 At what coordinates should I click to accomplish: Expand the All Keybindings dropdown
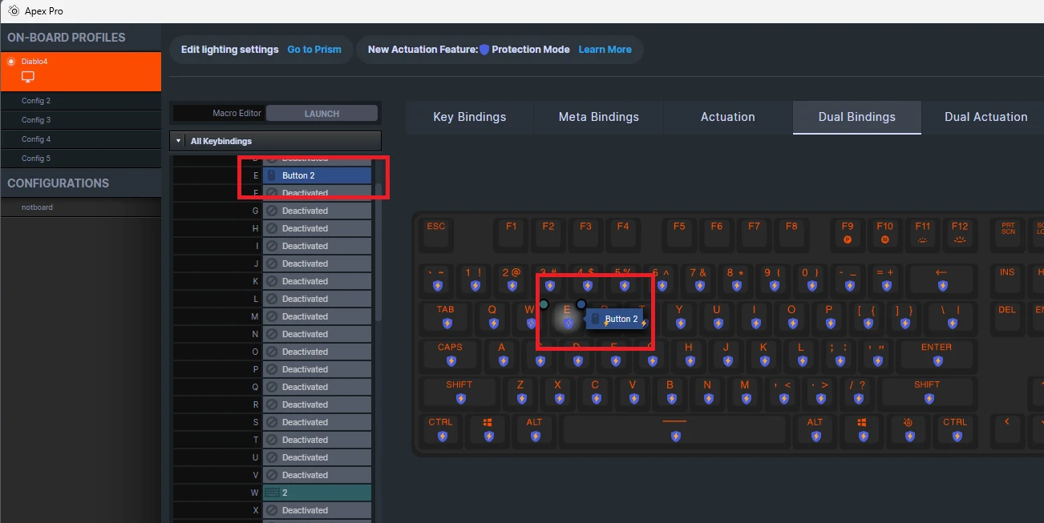coord(277,141)
